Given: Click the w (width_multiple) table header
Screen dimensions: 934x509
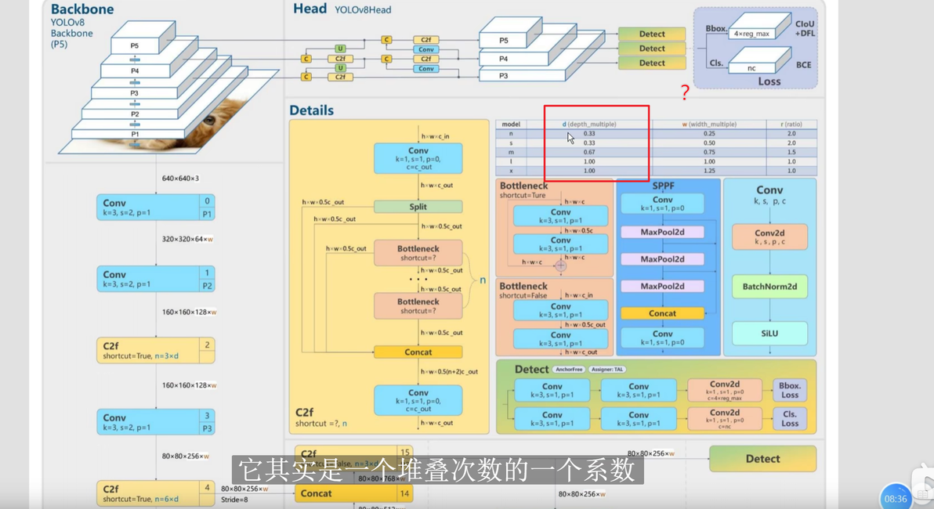Looking at the screenshot, I should (709, 125).
